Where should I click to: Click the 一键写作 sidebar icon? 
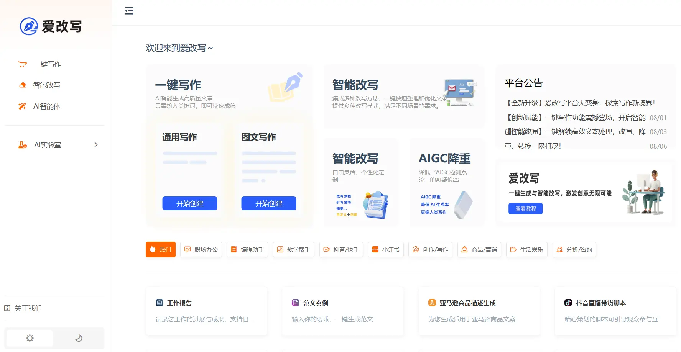click(x=23, y=64)
